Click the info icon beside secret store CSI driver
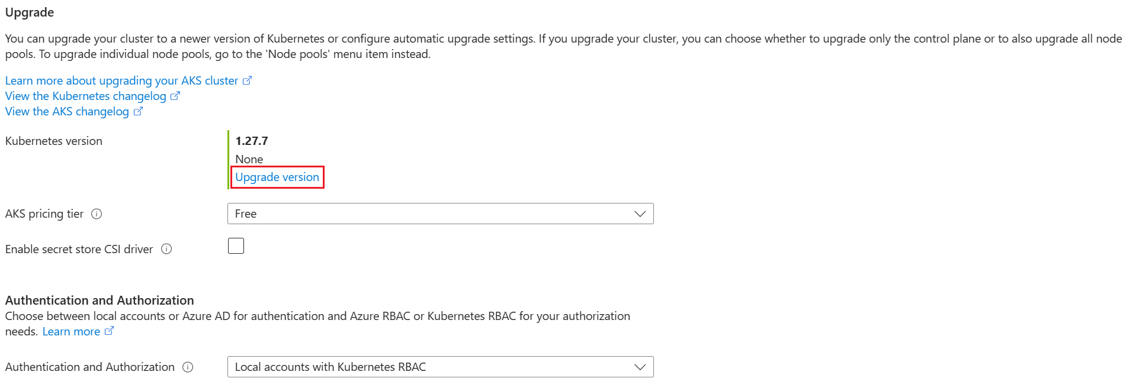This screenshot has height=391, width=1126. (166, 249)
